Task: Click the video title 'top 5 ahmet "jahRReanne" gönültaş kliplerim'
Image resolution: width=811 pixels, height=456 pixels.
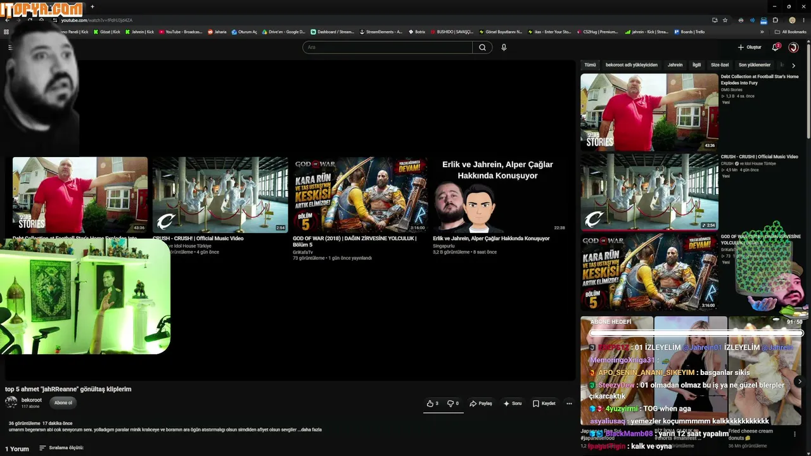Action: tap(68, 389)
